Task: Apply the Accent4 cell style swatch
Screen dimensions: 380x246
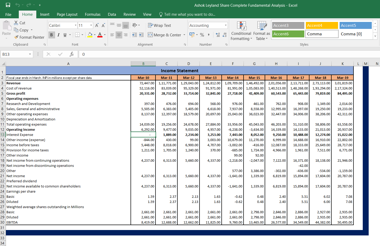Action: (x=322, y=25)
